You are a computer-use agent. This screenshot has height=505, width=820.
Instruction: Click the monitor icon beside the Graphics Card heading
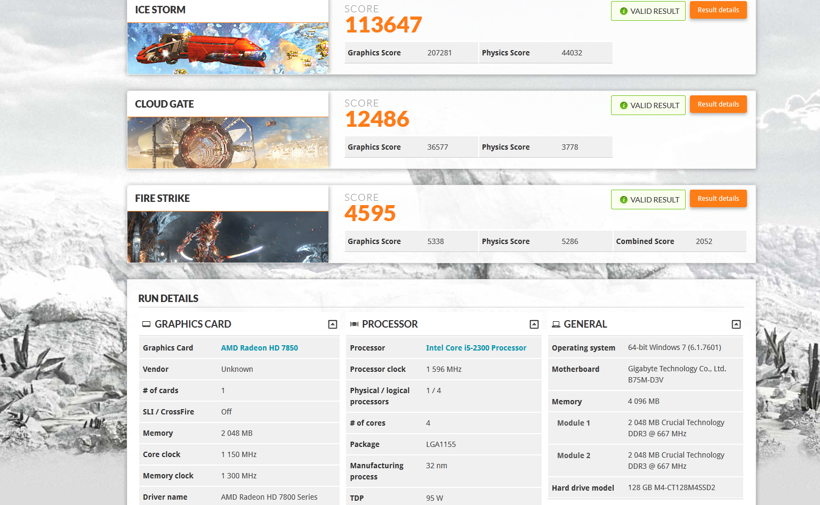(x=146, y=324)
